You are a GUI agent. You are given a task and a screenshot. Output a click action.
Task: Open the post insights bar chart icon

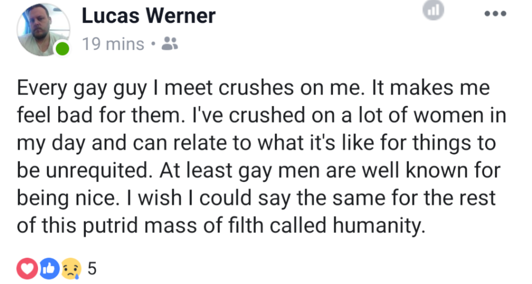433,10
